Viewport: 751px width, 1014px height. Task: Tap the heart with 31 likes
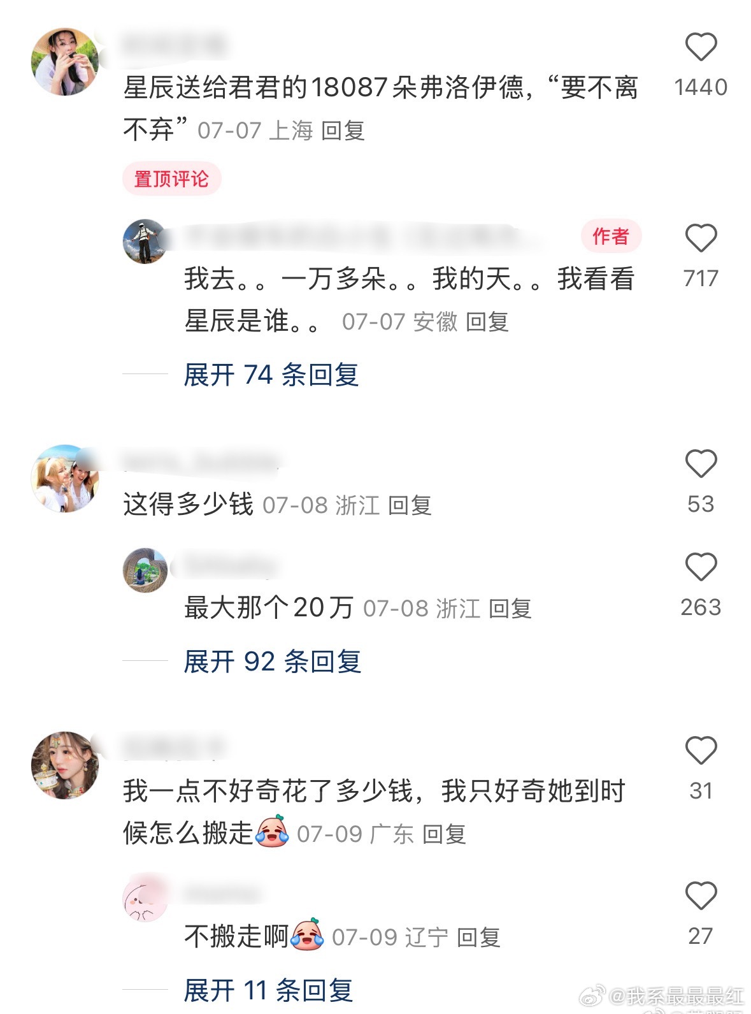coord(701,750)
